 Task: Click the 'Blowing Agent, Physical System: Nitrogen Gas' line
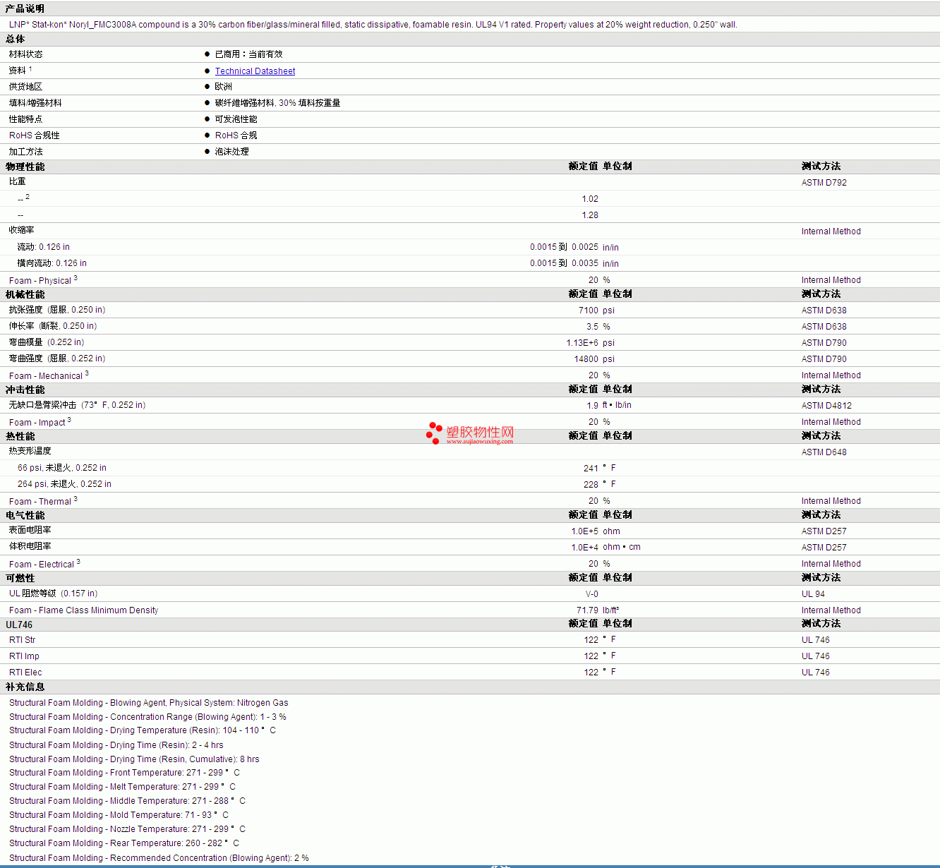point(149,703)
